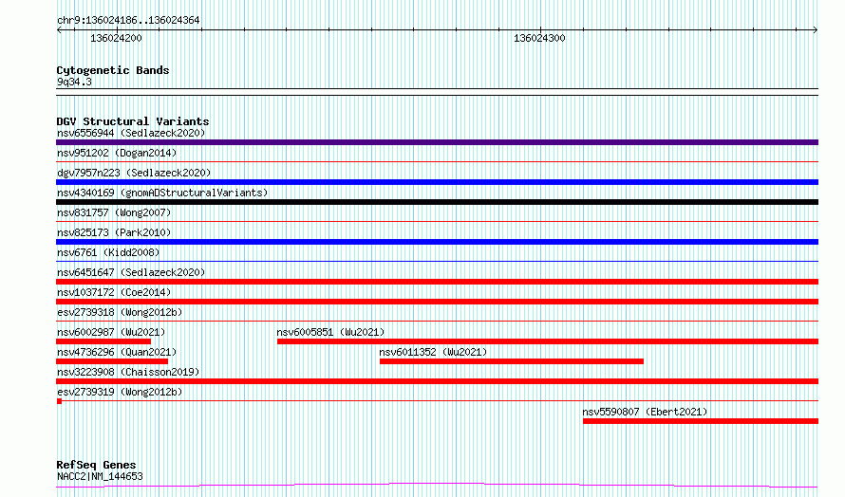Open variant nsv6761 (Kidd2008)
The image size is (845, 497).
click(108, 252)
